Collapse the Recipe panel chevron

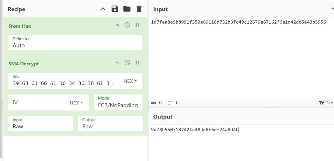pyautogui.click(x=103, y=9)
